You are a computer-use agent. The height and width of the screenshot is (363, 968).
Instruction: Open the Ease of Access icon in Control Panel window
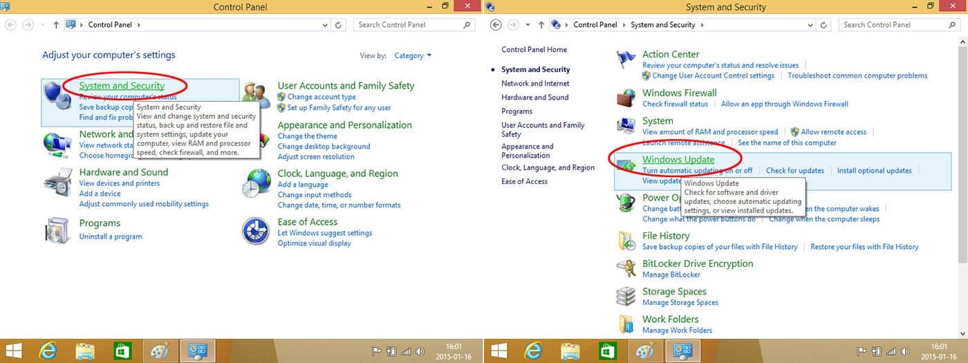click(x=256, y=231)
